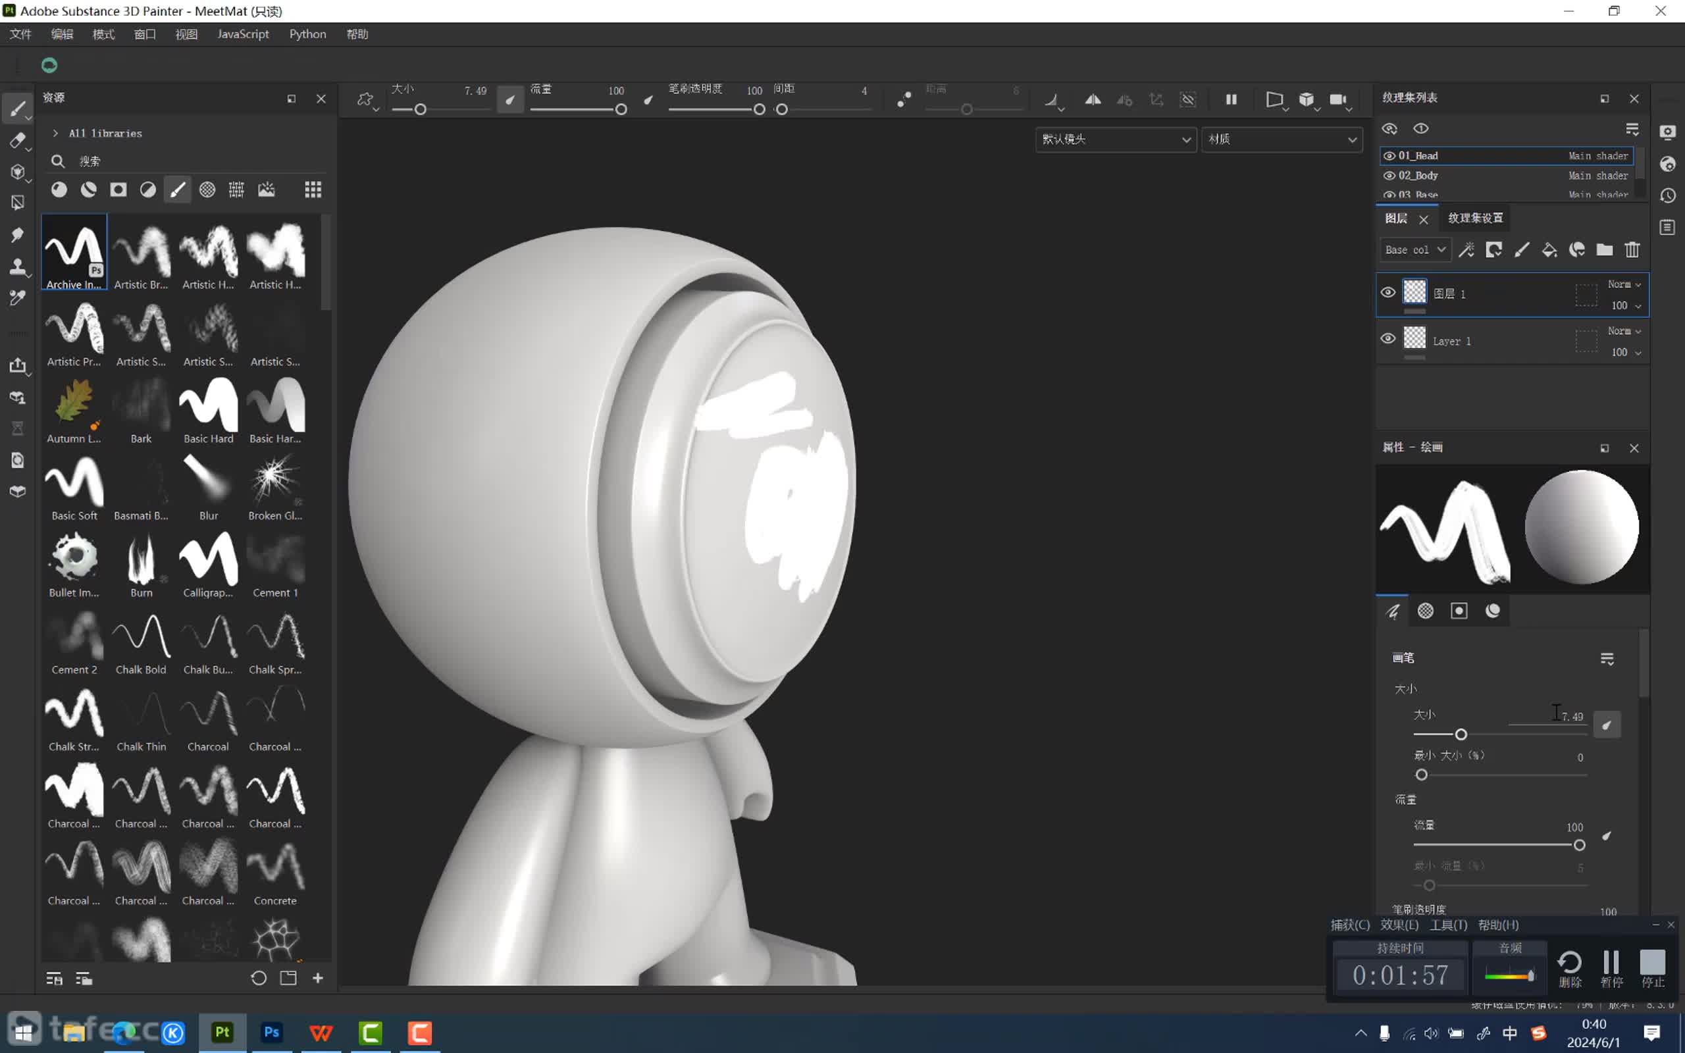Hide the Layer 1 layer with eye icon
This screenshot has height=1053, width=1685.
(x=1387, y=339)
